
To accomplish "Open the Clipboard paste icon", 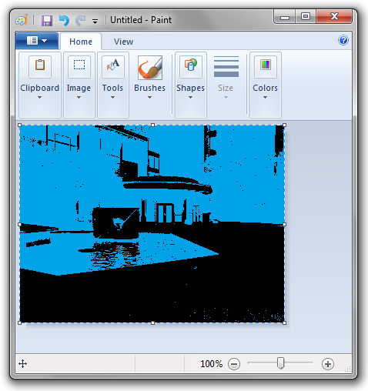I will point(40,66).
